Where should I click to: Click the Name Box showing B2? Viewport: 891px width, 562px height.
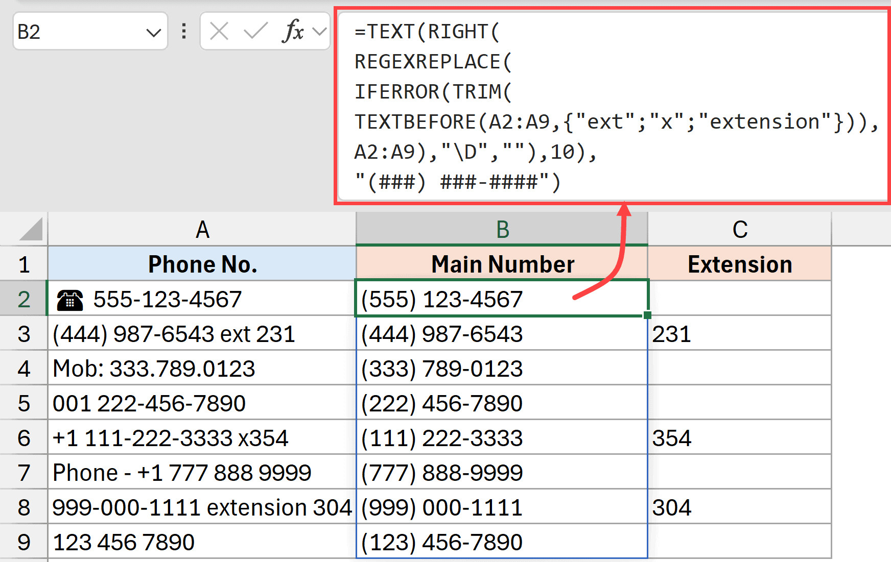pos(77,32)
